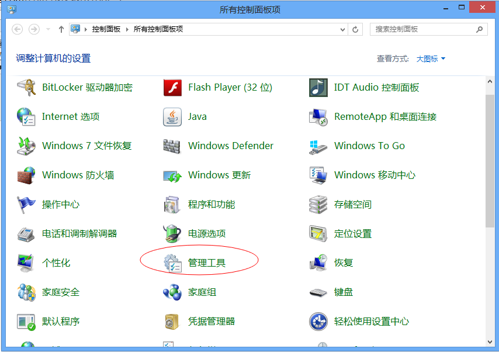Image resolution: width=499 pixels, height=352 pixels.
Task: Open the Flash Player (32 位) icon
Action: tap(172, 88)
